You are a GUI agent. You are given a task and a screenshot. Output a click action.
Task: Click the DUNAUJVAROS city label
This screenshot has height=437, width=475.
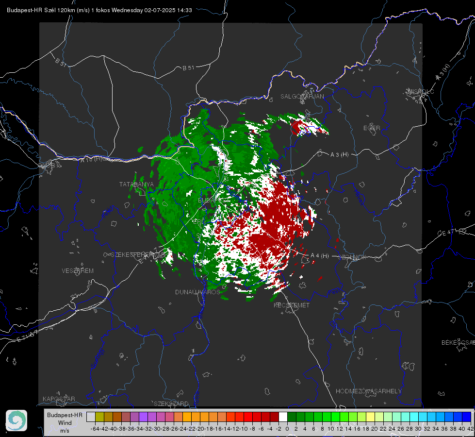click(197, 292)
